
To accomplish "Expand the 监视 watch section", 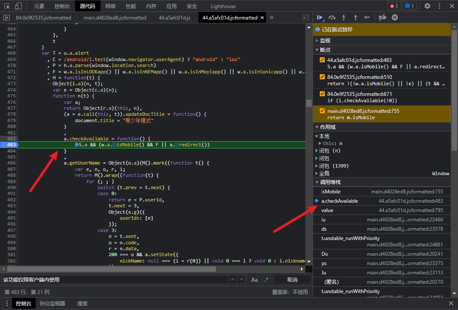I will (x=382, y=41).
